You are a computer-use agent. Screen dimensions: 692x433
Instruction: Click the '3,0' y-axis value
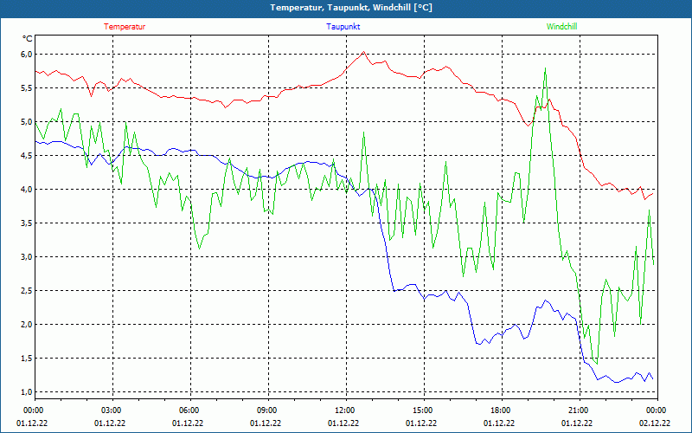click(x=27, y=256)
